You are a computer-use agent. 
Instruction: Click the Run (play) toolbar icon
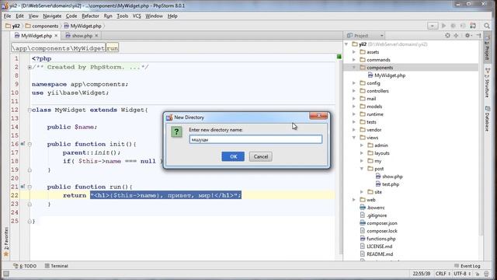pyautogui.click(x=443, y=26)
